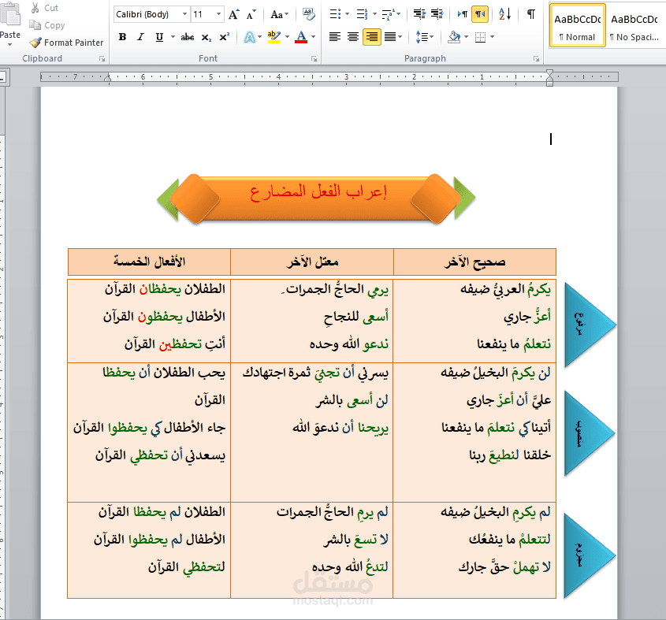Toggle Subscript formatting
The width and height of the screenshot is (666, 620).
(x=206, y=37)
